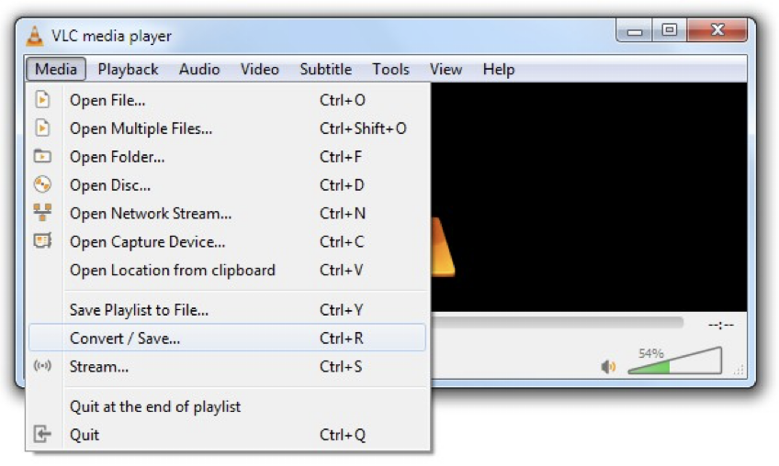Screen dimensions: 779x466
Task: Choose Open Multiple Files... entry
Action: pos(227,128)
